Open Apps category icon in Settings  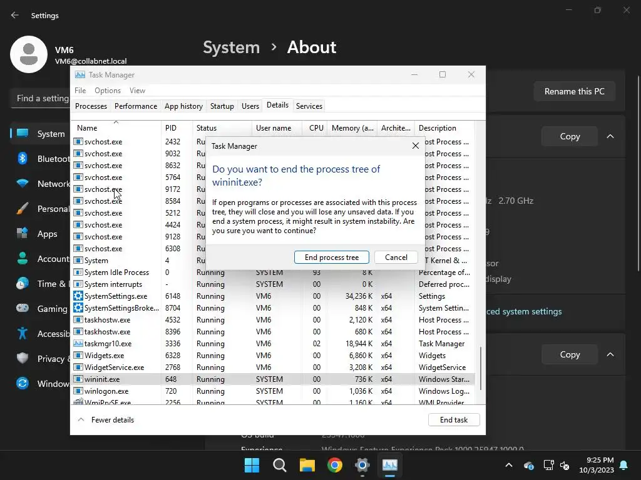click(23, 234)
